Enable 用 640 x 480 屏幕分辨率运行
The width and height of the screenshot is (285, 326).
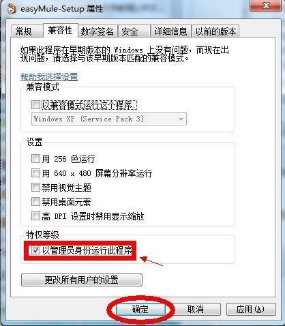point(35,173)
